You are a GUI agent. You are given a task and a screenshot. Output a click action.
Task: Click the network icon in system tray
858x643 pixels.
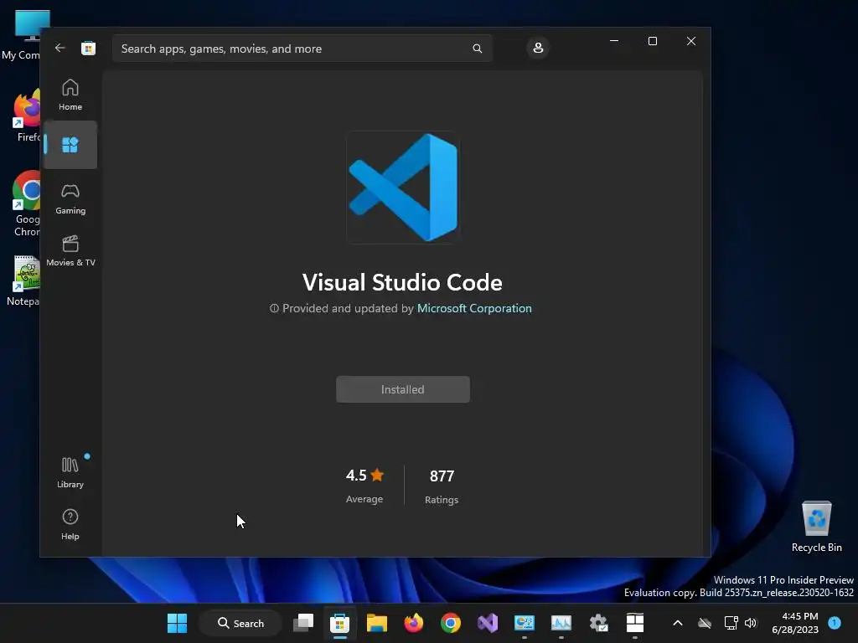coord(731,623)
